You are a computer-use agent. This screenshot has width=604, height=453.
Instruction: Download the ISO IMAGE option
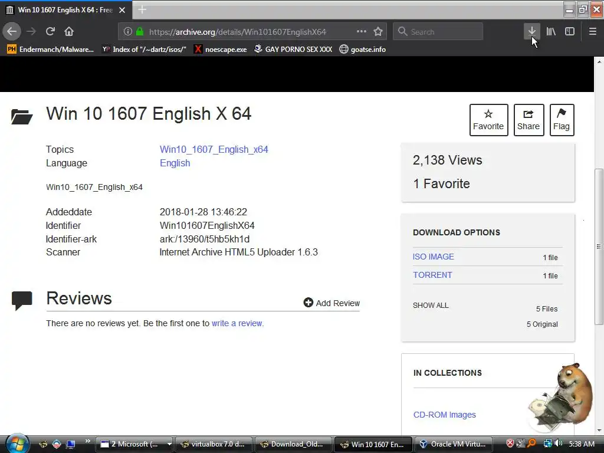pos(434,257)
